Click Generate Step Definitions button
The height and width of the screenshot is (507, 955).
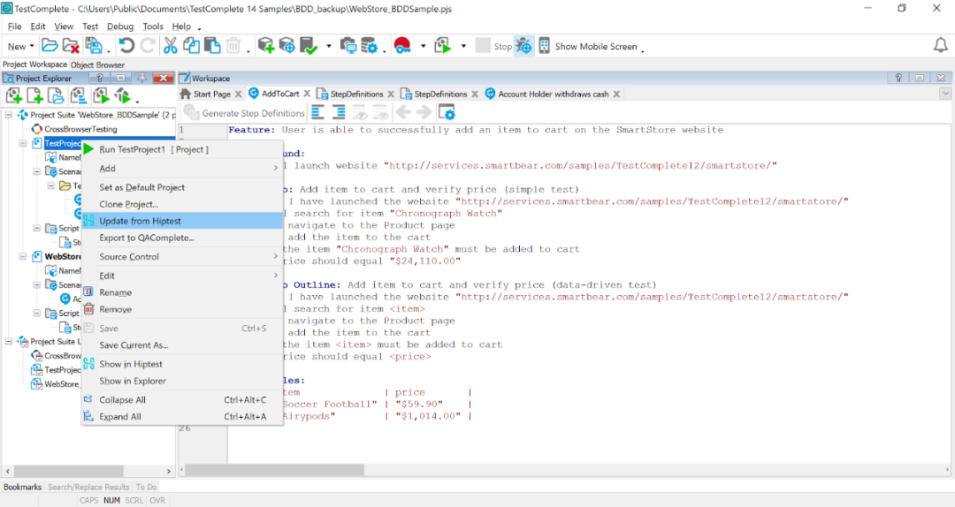click(245, 113)
